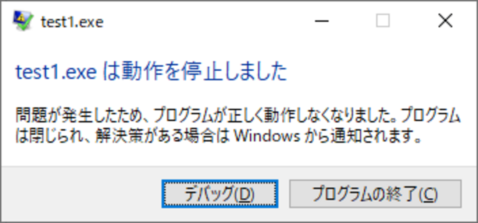
Task: Click the underlined C in プログラムの終了 button
Action: (428, 194)
